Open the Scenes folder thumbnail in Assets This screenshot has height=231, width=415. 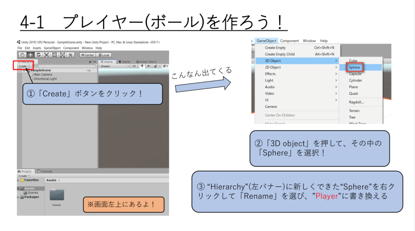pyautogui.click(x=57, y=195)
